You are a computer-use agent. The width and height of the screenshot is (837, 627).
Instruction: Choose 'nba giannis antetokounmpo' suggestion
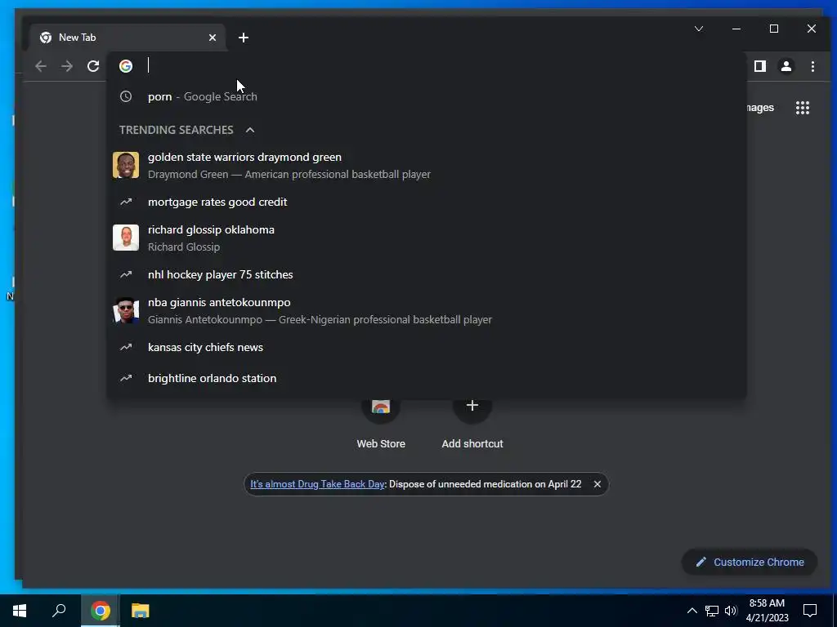tap(427, 310)
